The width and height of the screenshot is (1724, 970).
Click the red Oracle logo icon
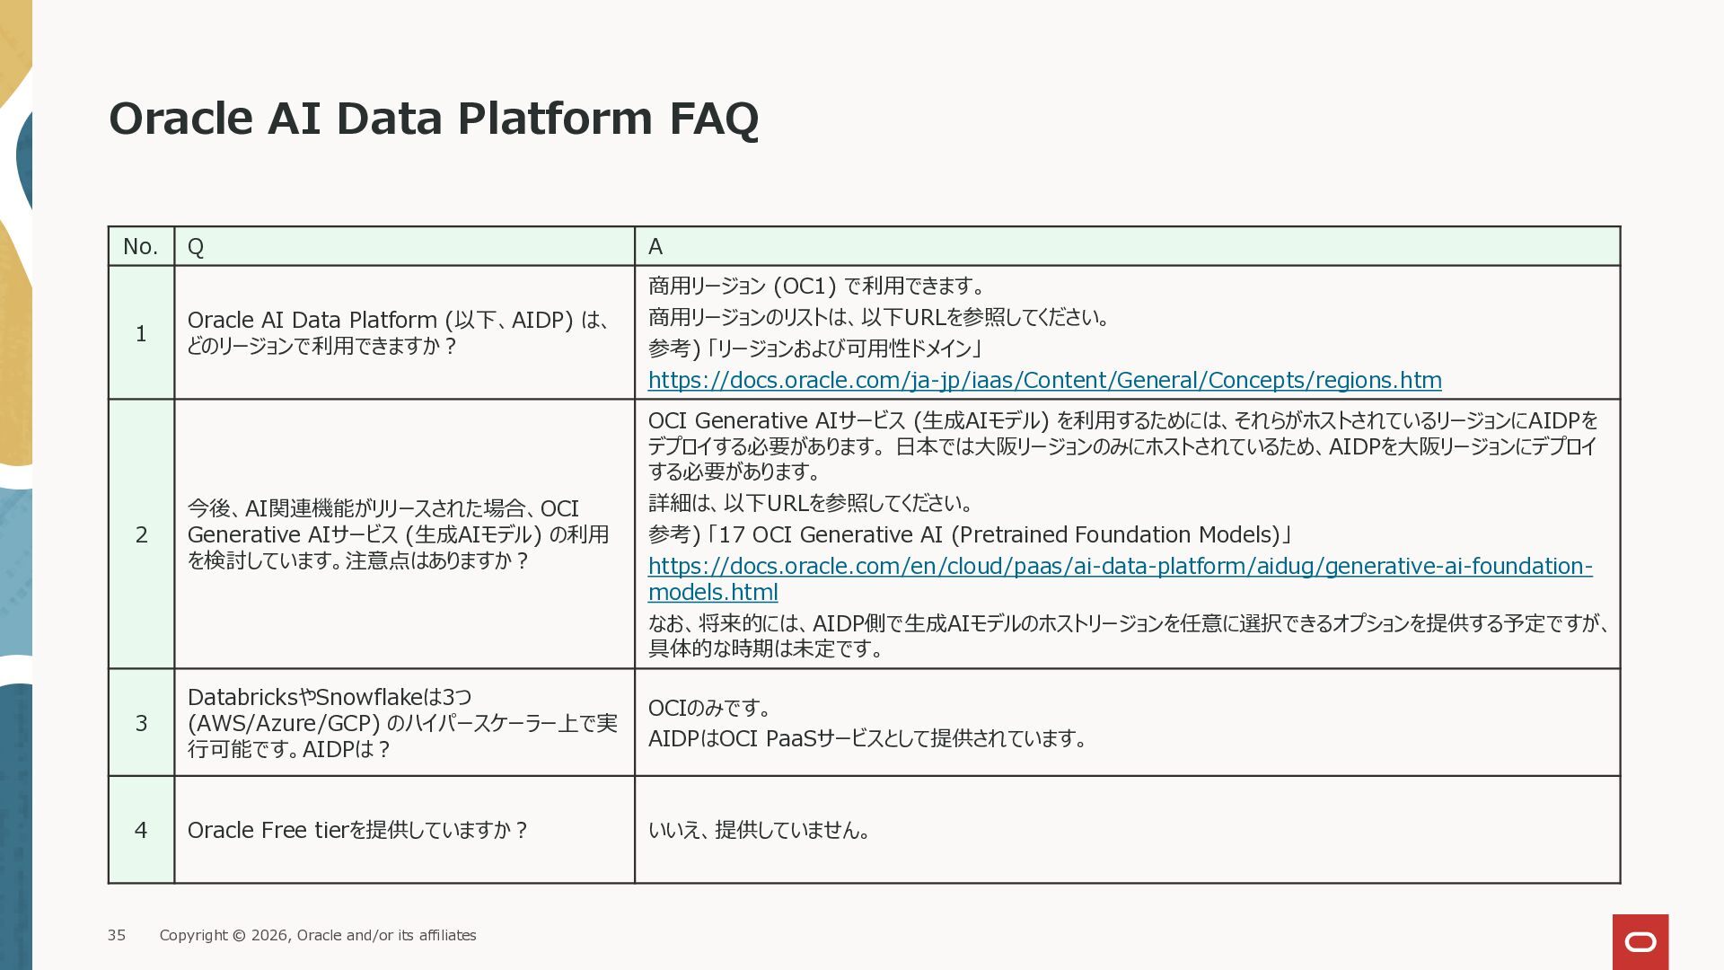(x=1640, y=941)
